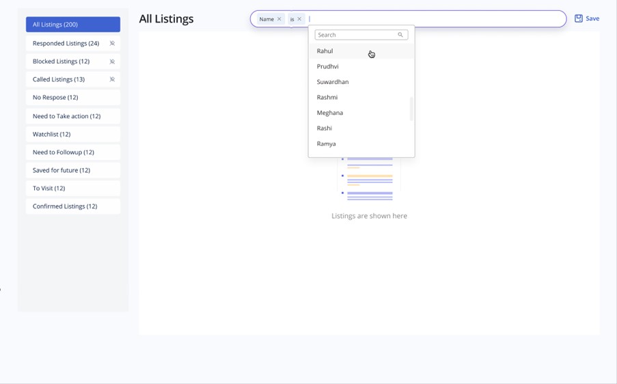Click pin icon beside Called Listings
Screen dimensions: 617x384
[112, 79]
